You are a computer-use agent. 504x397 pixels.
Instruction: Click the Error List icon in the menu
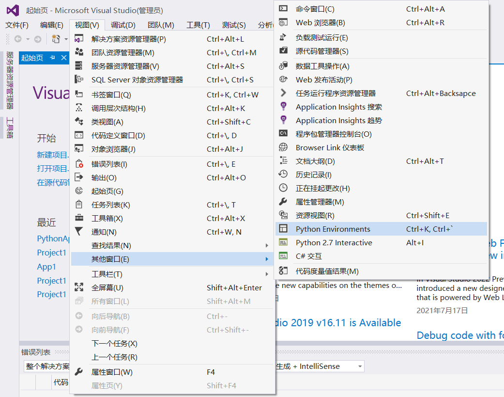(79, 164)
